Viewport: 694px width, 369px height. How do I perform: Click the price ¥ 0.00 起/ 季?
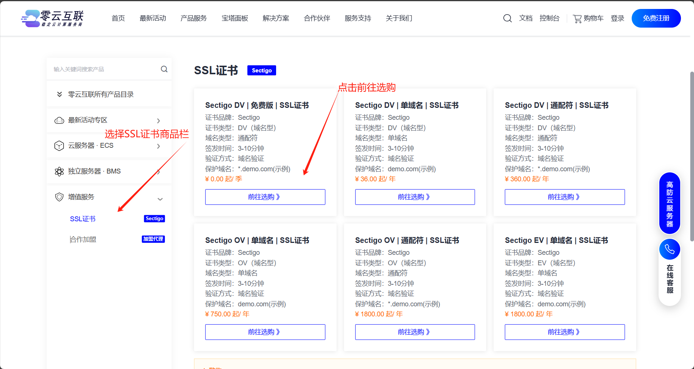(223, 179)
